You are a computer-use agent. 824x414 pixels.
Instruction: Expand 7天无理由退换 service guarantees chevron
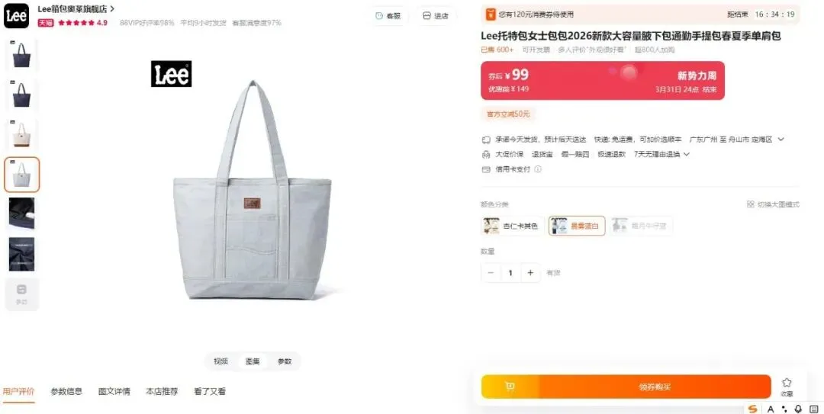(687, 155)
